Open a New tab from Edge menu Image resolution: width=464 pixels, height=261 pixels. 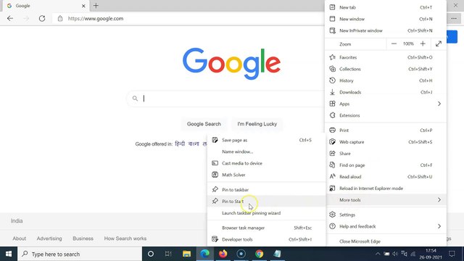click(x=385, y=7)
